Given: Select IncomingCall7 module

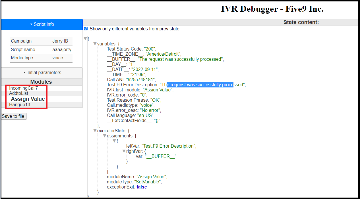Looking at the screenshot, I should click(x=23, y=88).
